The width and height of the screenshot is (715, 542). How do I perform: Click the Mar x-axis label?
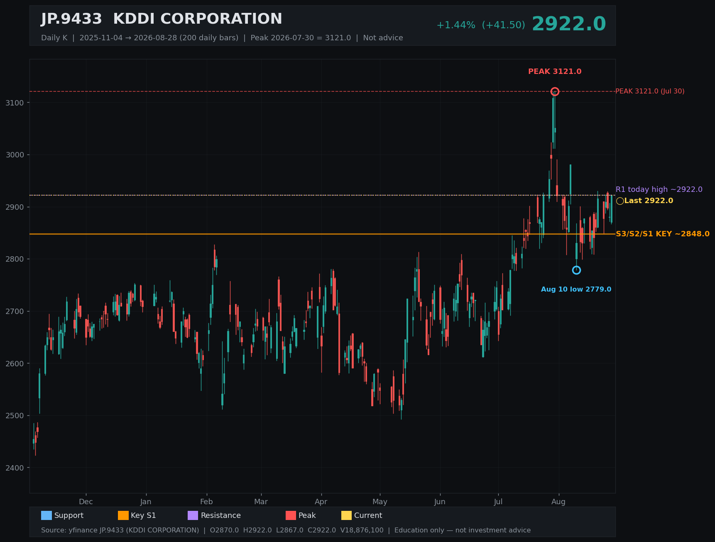point(261,502)
